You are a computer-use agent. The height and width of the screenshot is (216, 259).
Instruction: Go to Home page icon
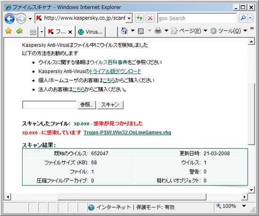124,31
